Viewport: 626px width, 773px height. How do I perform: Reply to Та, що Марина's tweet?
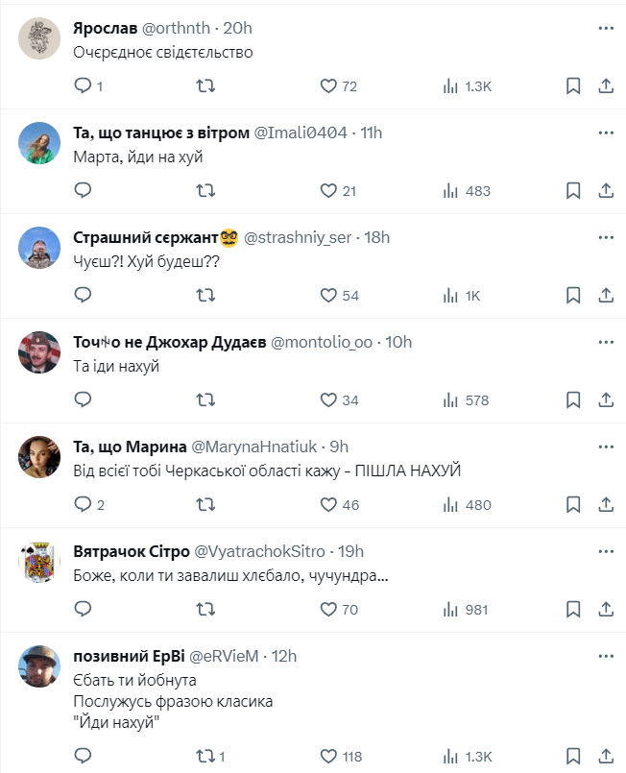[83, 504]
